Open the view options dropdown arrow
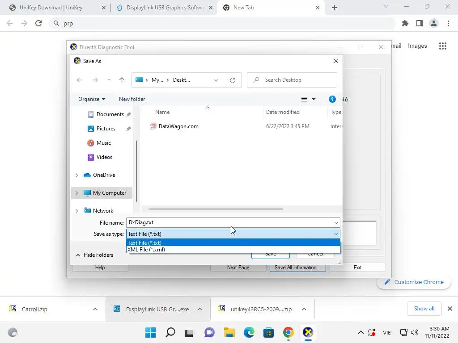This screenshot has width=458, height=343. pos(314,99)
